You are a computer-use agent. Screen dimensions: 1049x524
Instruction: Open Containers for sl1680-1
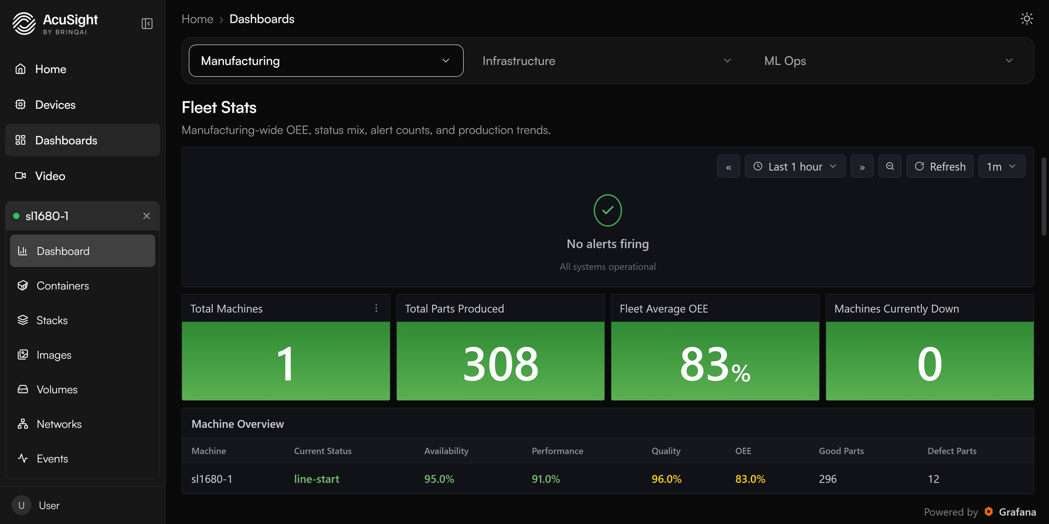[82, 286]
